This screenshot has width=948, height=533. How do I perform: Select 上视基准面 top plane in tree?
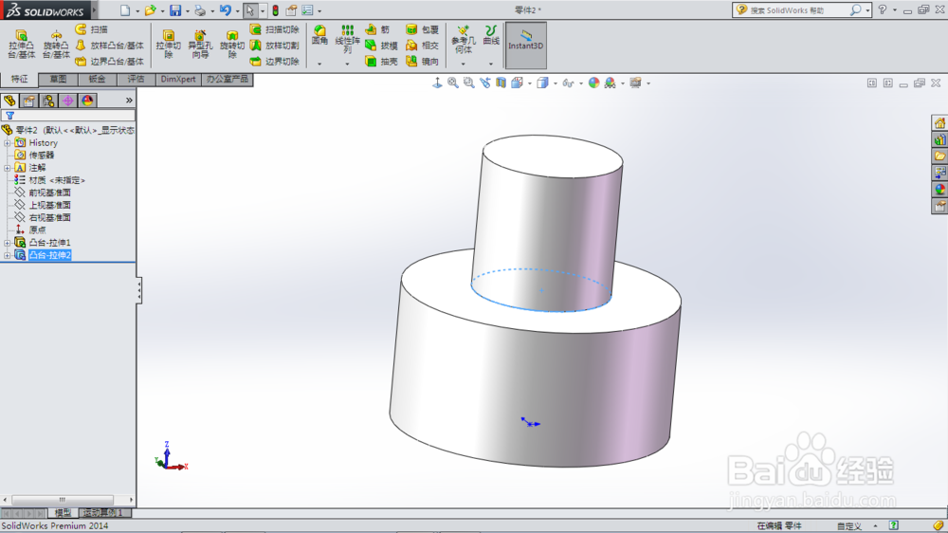point(49,205)
